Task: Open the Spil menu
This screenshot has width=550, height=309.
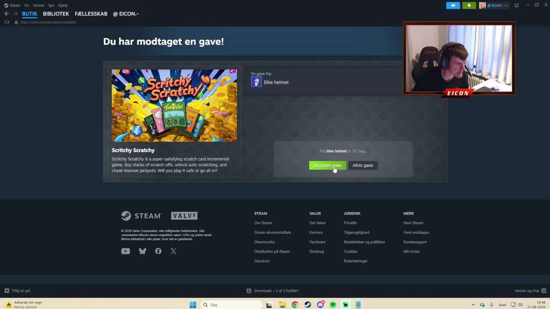Action: (x=51, y=6)
